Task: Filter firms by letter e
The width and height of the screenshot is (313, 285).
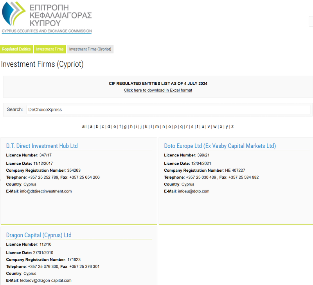Action: coord(115,127)
